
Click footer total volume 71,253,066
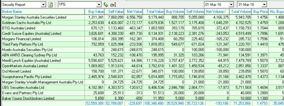[242, 103]
